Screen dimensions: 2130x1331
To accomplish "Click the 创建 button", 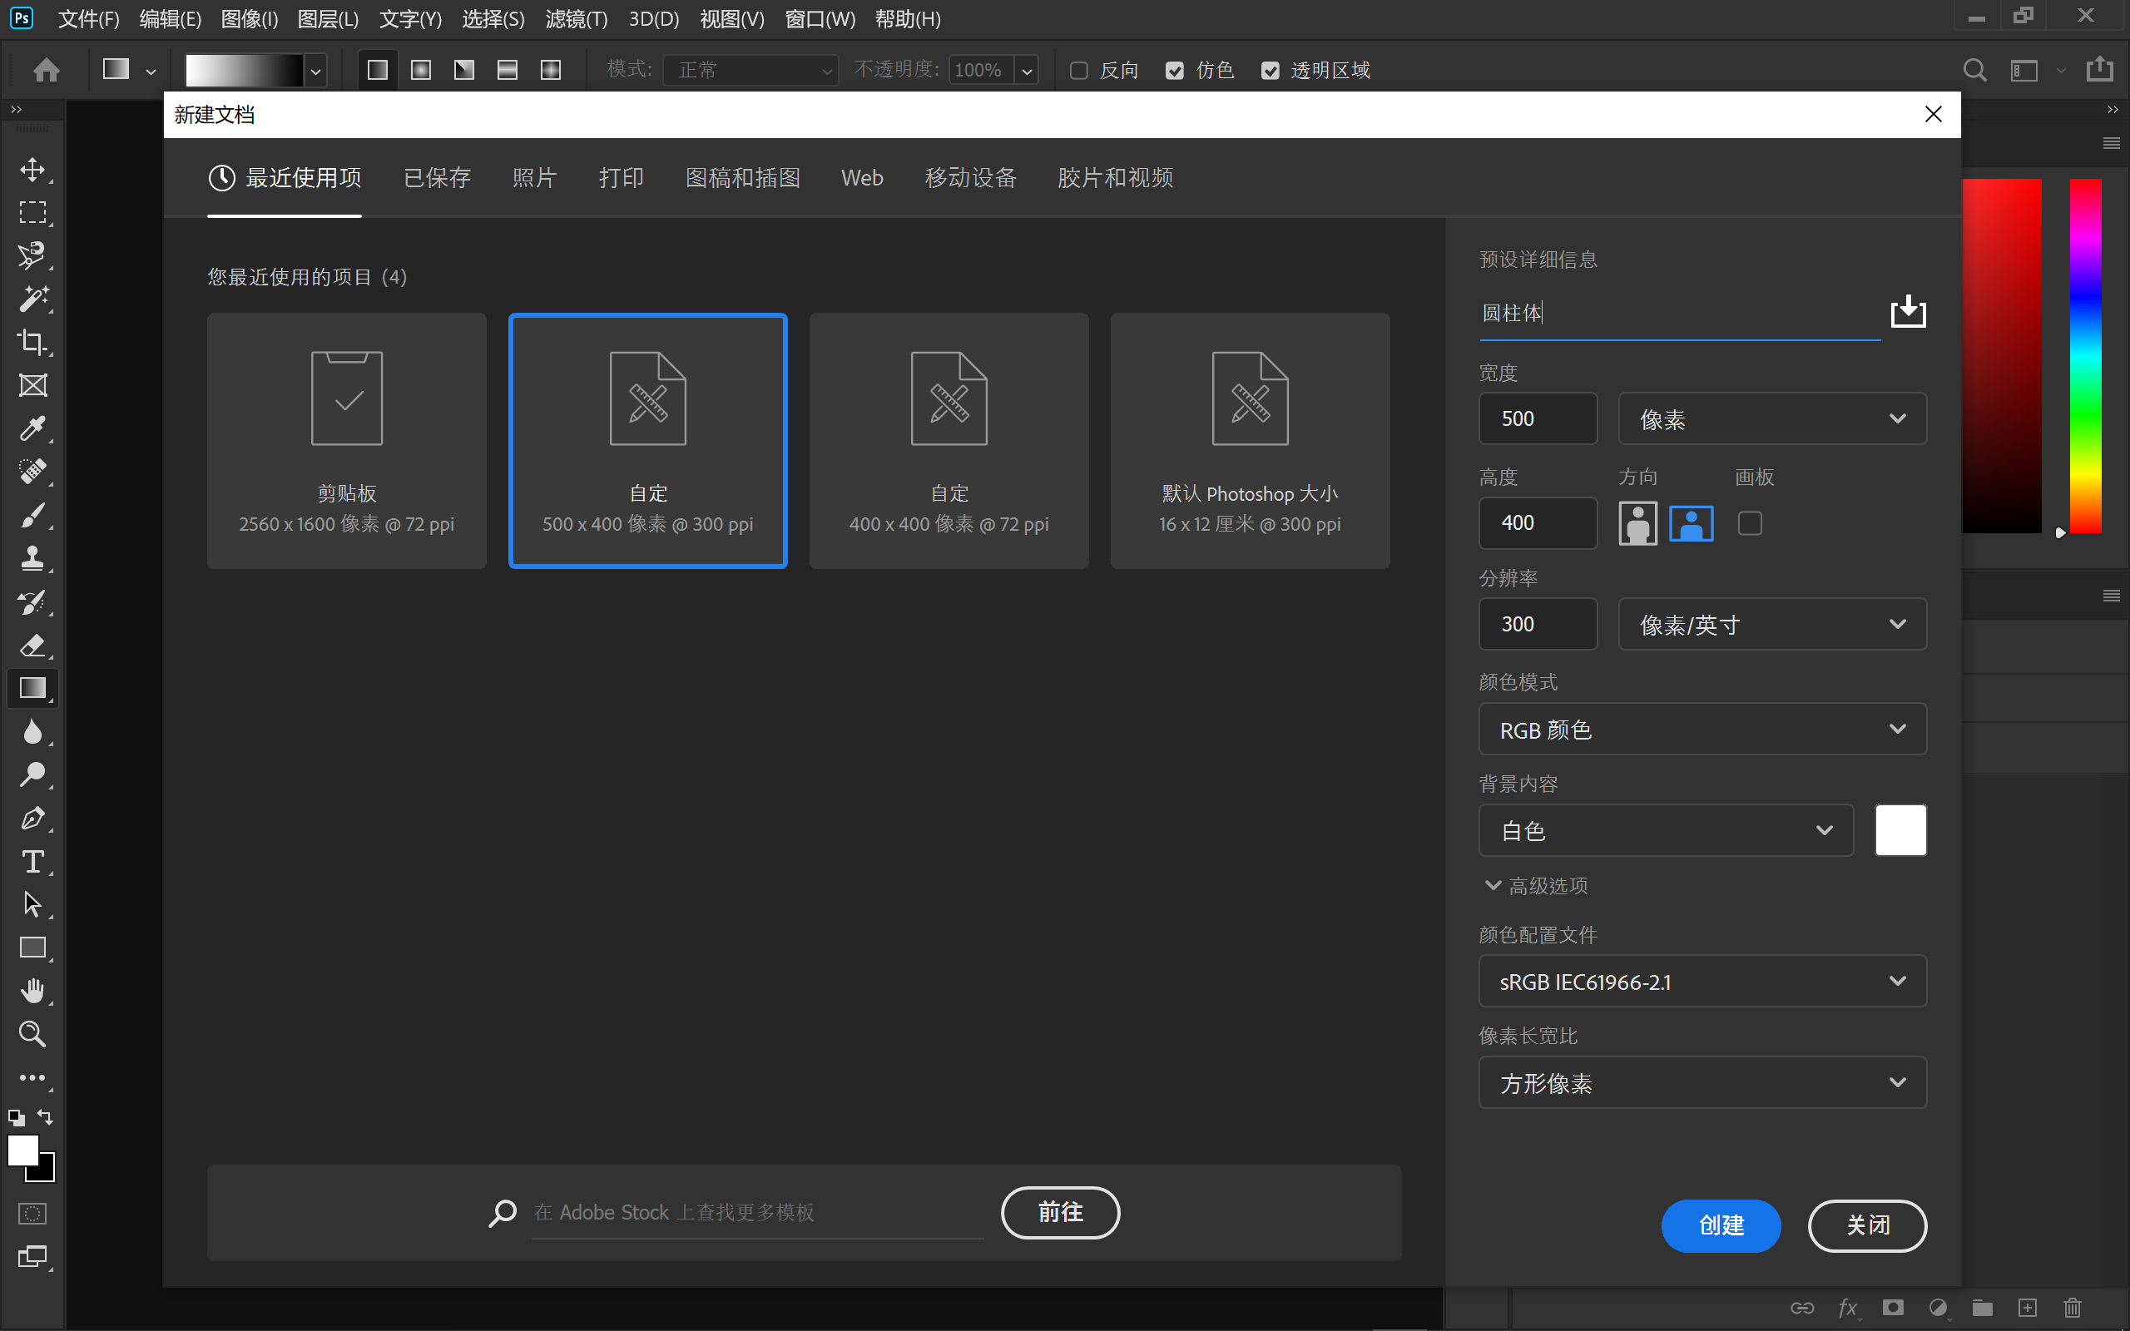I will point(1721,1225).
